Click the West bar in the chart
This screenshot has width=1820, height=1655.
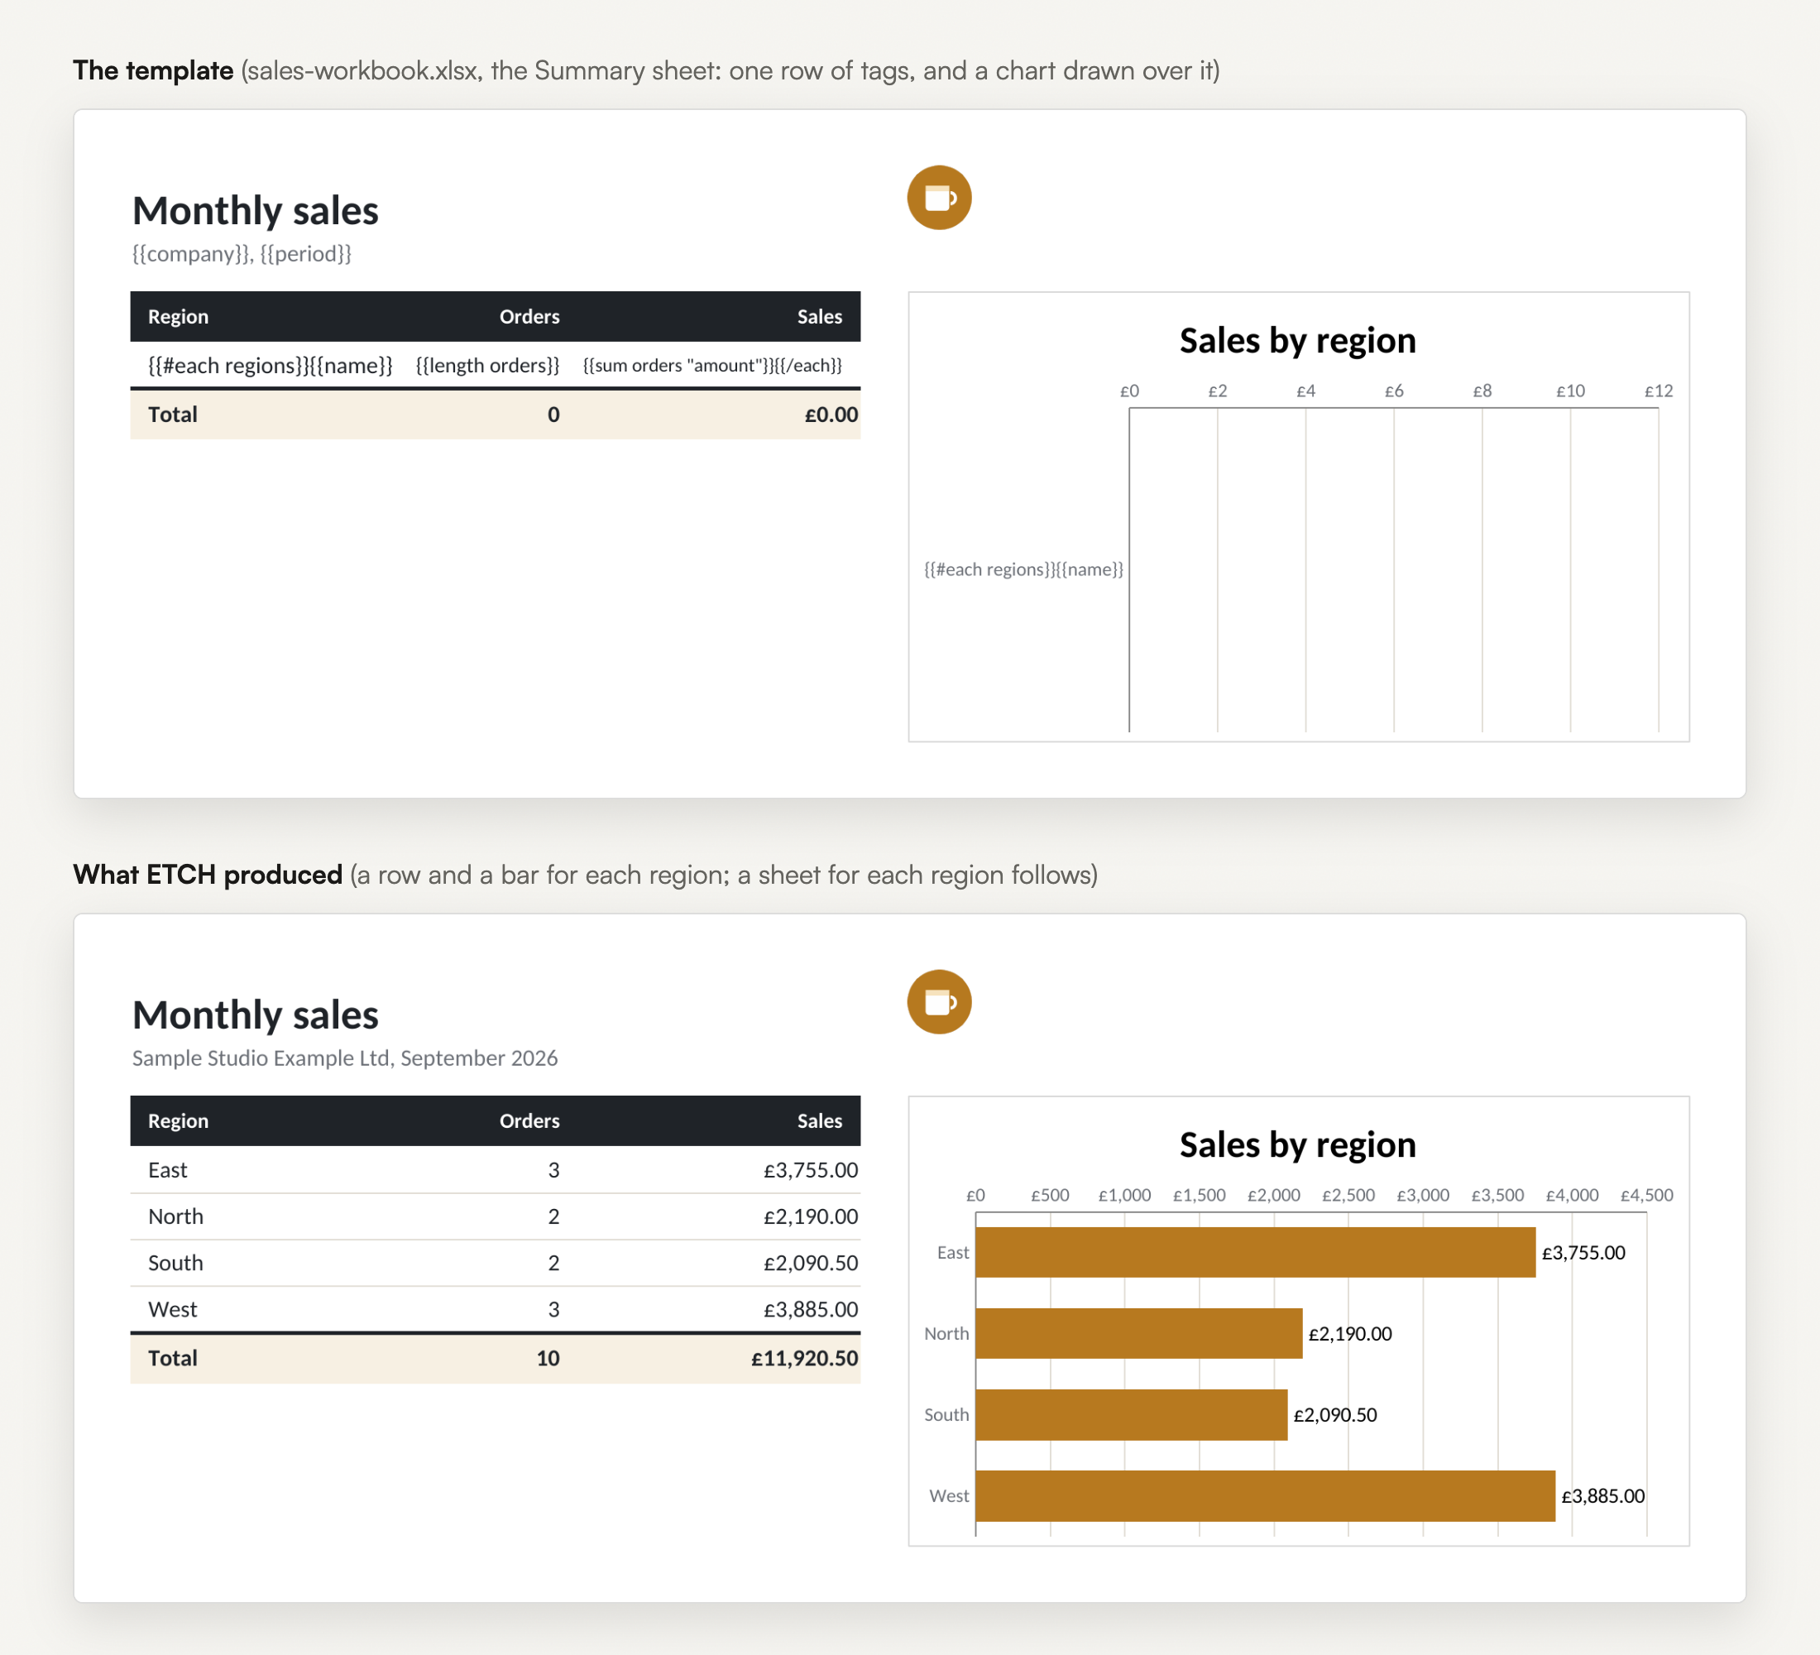point(1265,1496)
